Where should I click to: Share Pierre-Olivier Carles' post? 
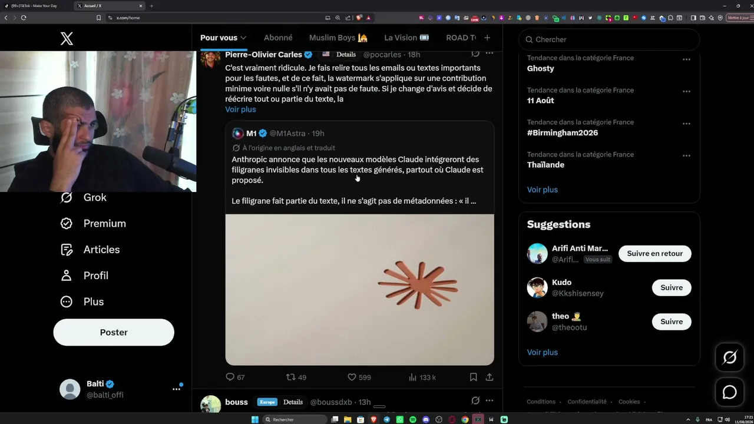point(489,377)
